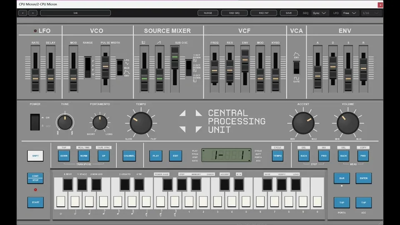Screen dimensions: 400x225
Task: Click the transpose UP button
Action: click(x=104, y=156)
